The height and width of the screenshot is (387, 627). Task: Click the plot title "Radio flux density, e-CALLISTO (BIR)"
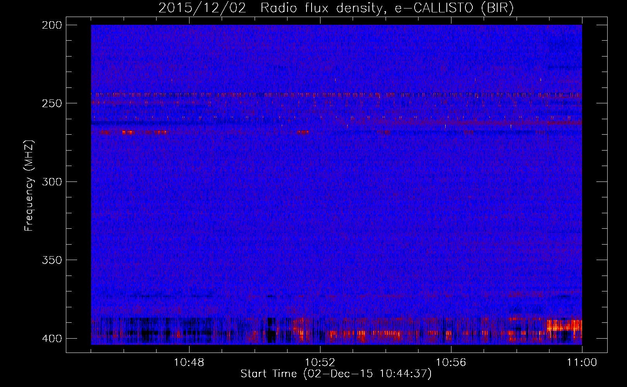(387, 8)
